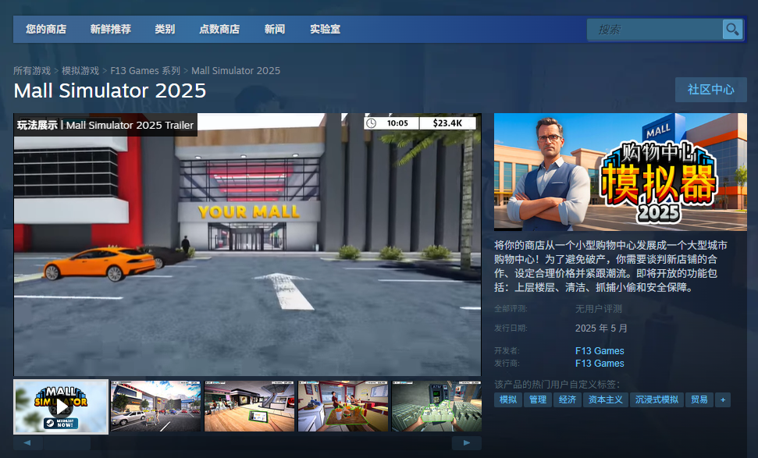This screenshot has width=758, height=458.
Task: Advance screenshots with the right arrow icon
Action: pos(466,442)
